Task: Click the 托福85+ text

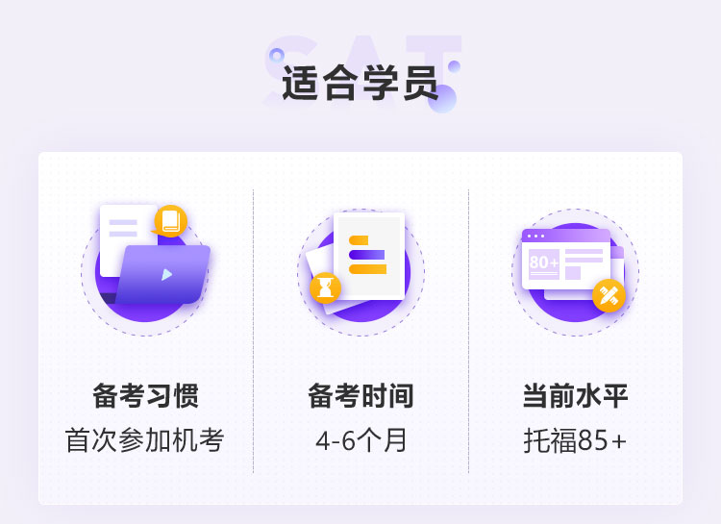Action: (x=575, y=440)
